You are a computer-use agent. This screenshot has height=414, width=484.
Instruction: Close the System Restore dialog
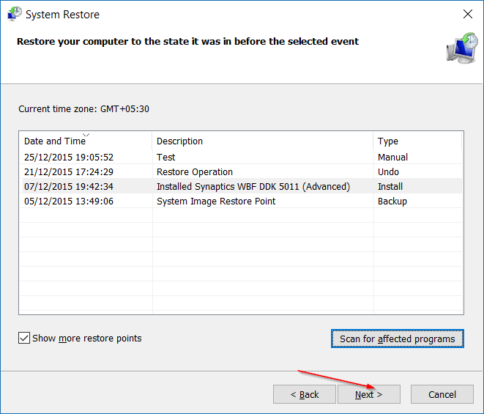tap(468, 14)
